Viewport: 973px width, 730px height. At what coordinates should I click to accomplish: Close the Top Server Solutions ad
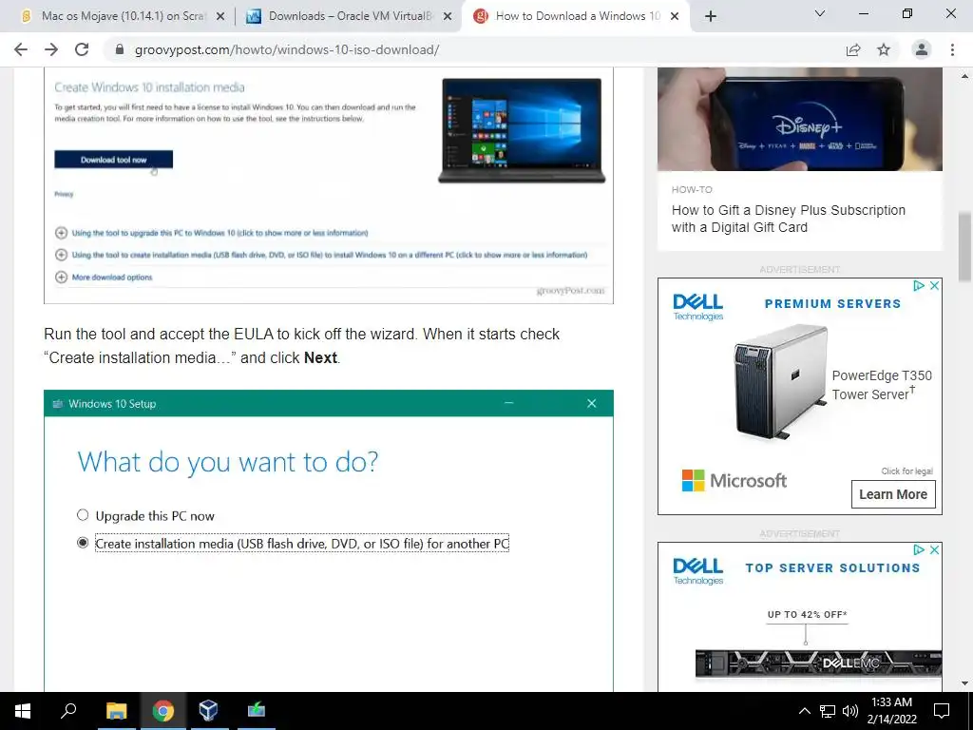click(x=935, y=550)
